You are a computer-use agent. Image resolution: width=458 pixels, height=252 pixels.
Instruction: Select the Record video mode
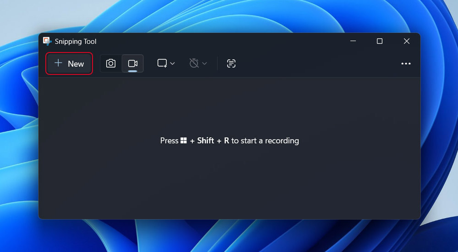(x=133, y=63)
